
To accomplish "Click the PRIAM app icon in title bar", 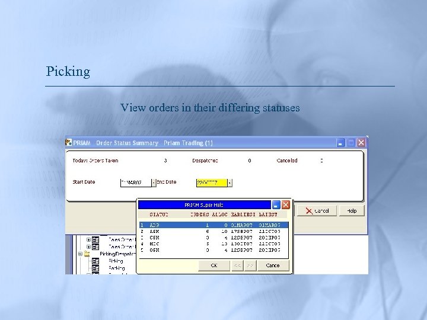I will click(x=69, y=142).
